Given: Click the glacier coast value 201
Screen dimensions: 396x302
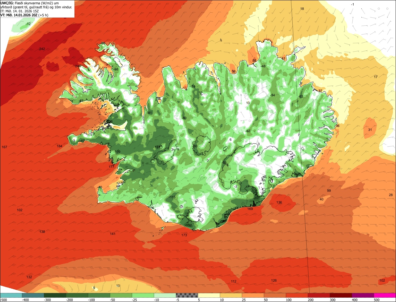Looking at the screenshot, I should (257, 198).
